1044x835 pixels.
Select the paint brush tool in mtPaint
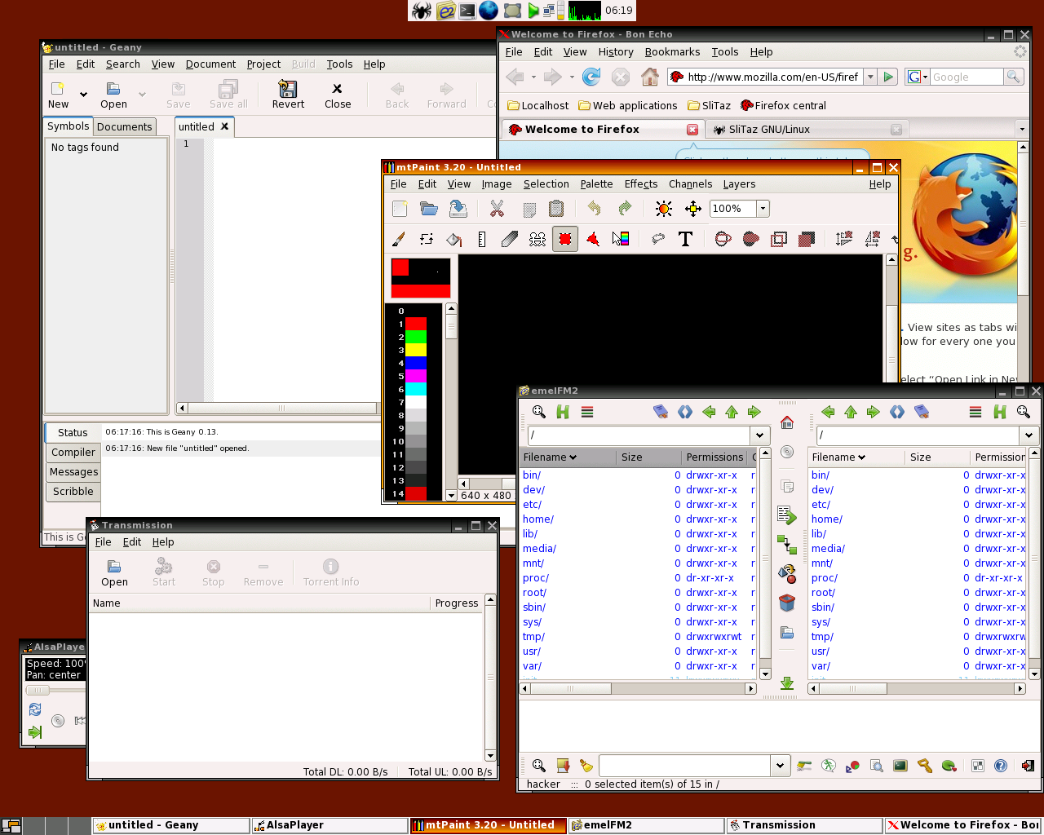click(x=399, y=239)
